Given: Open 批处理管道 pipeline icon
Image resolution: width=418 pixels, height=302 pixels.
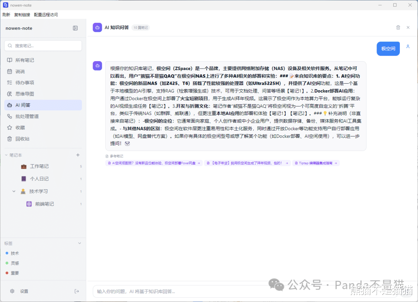Looking at the screenshot, I should 10,116.
